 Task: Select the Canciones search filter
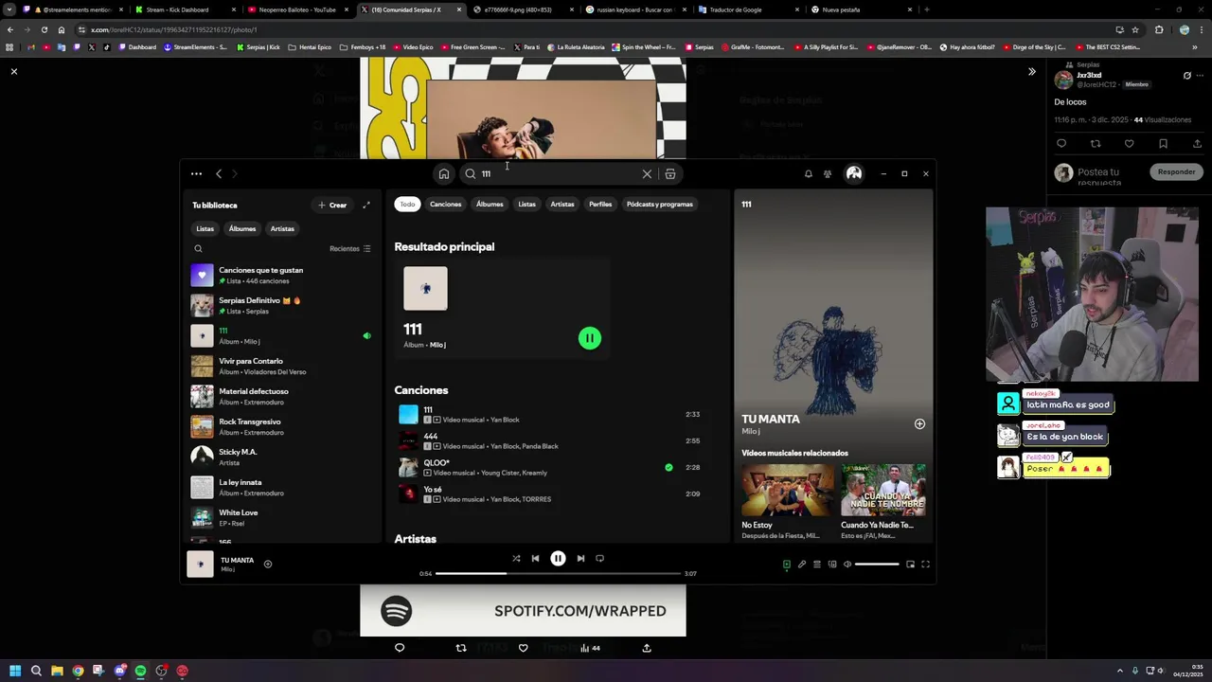click(x=445, y=204)
